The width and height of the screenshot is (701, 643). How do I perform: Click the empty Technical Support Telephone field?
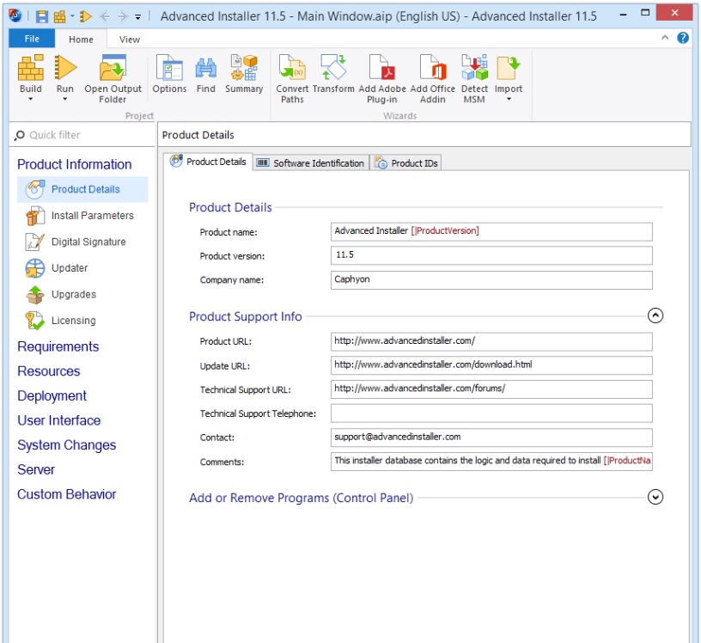point(491,413)
